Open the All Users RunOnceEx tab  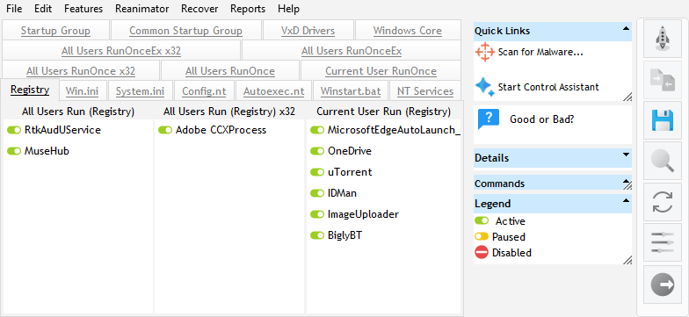click(352, 51)
